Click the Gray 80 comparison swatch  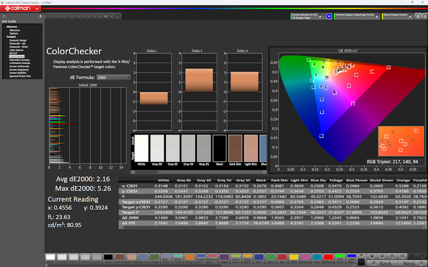click(x=157, y=148)
